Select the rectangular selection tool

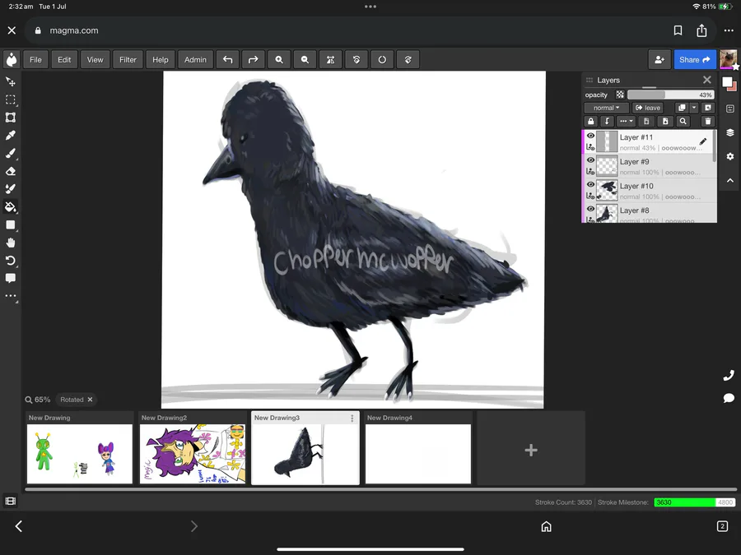click(11, 99)
